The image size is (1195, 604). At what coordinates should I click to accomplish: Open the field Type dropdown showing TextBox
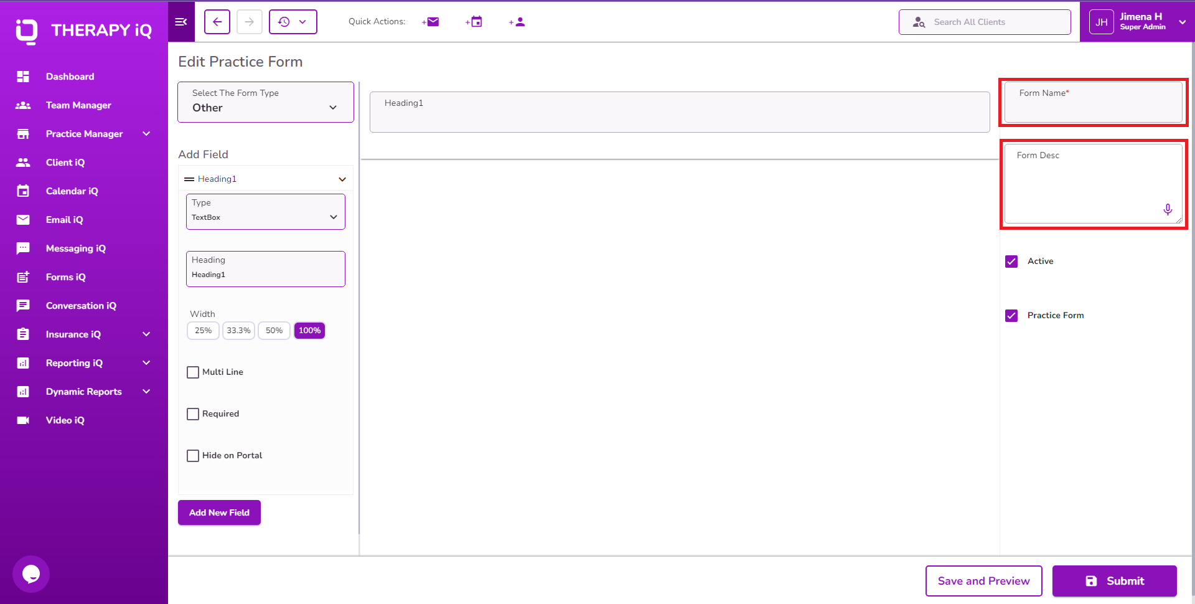pos(266,212)
